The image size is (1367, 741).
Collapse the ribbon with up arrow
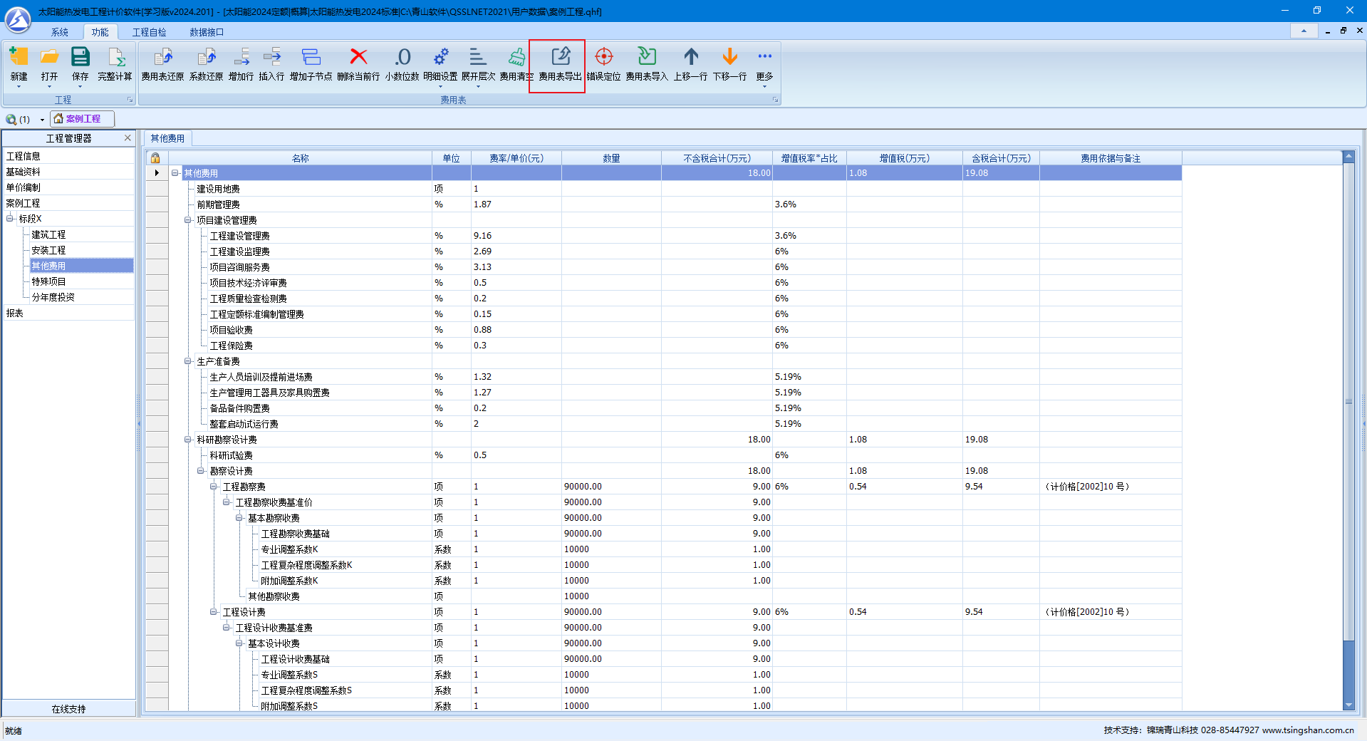1304,31
